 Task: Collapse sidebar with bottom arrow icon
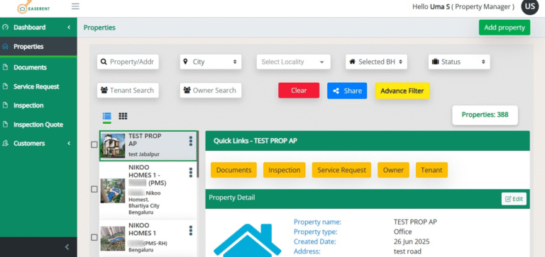67,247
